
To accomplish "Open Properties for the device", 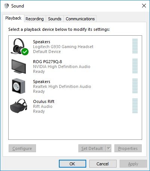I will coord(128,148).
